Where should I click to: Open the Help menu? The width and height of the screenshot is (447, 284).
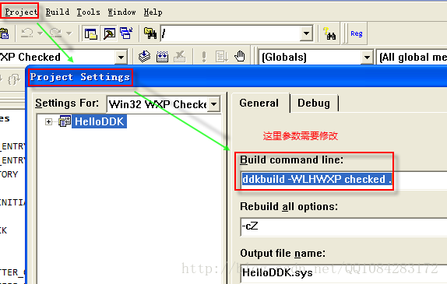click(153, 12)
